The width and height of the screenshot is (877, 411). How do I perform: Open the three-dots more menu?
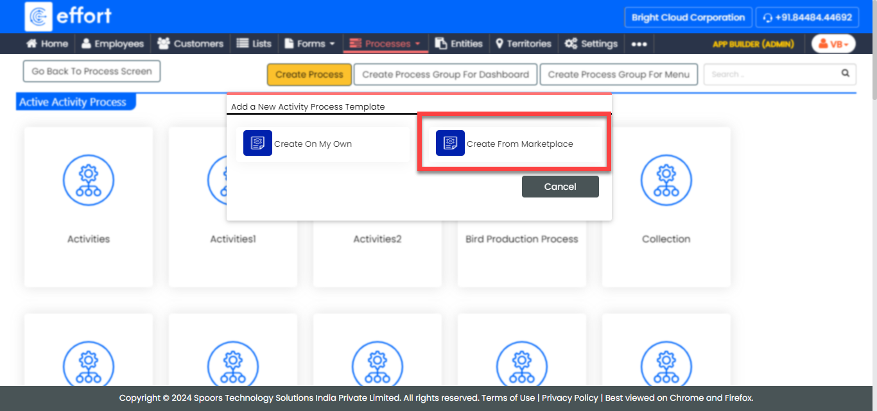[x=639, y=44]
